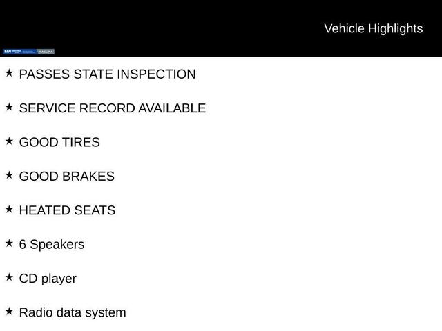Image resolution: width=442 pixels, height=331 pixels.
Task: Select the star icon beside HEATED SEATS
Action: (x=9, y=209)
